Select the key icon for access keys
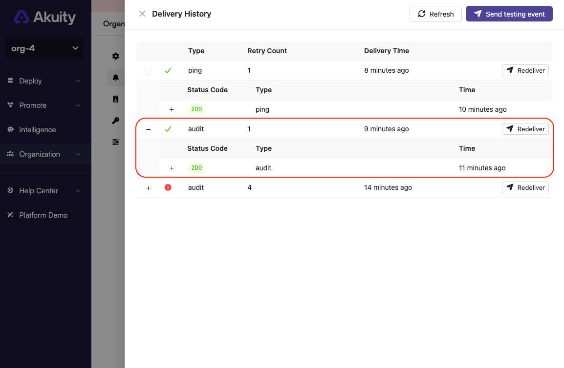The width and height of the screenshot is (564, 368). click(115, 120)
